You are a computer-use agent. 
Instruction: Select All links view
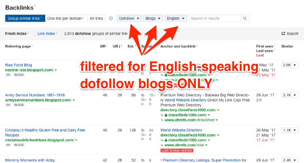(x=96, y=19)
